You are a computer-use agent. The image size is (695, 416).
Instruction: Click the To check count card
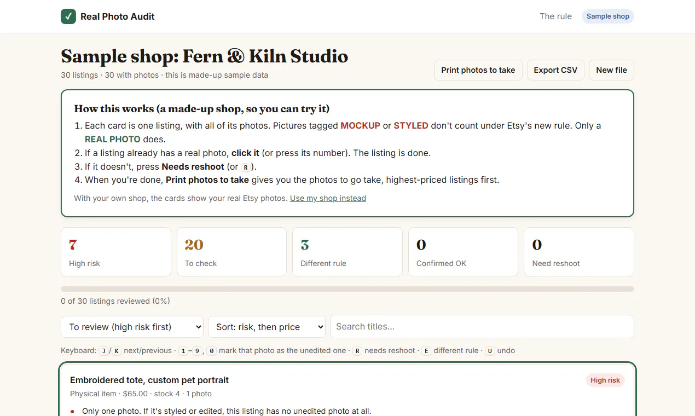click(232, 252)
